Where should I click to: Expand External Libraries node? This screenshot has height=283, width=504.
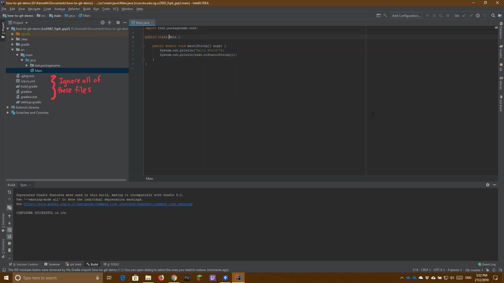point(8,107)
